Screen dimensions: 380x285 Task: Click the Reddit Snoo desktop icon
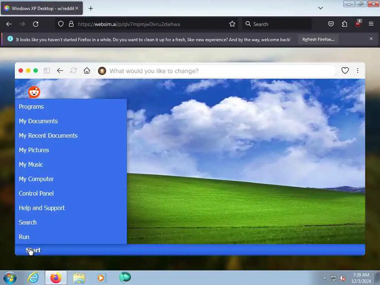pyautogui.click(x=34, y=92)
